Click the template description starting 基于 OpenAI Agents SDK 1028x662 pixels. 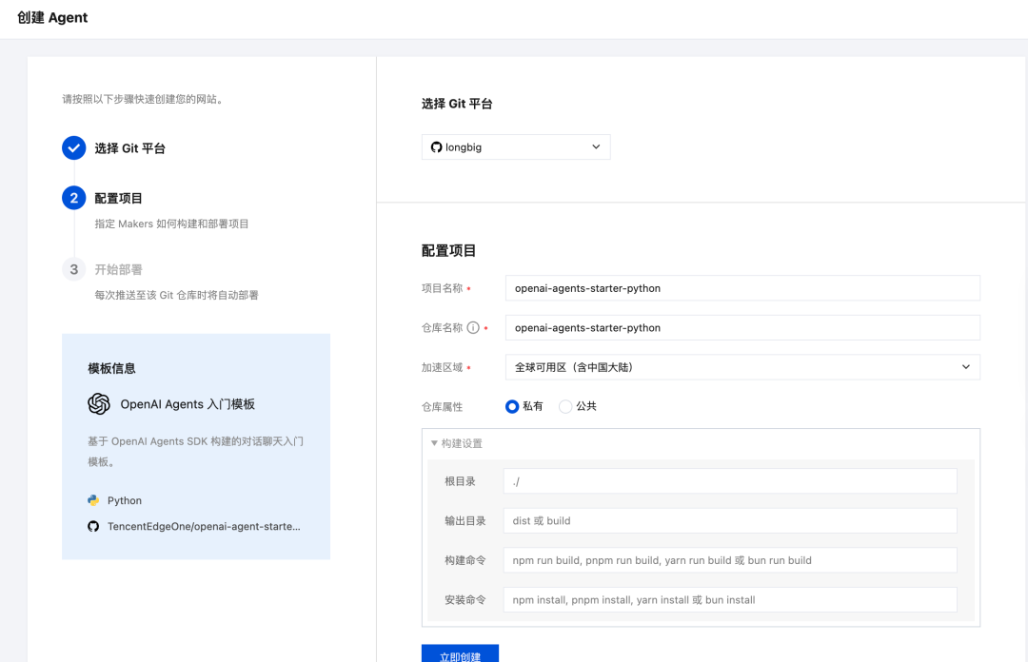(x=195, y=452)
